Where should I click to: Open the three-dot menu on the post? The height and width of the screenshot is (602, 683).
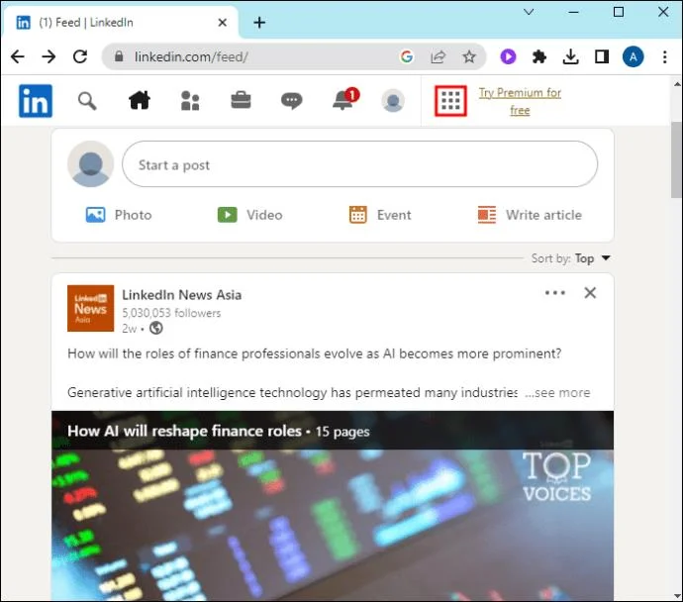point(555,293)
